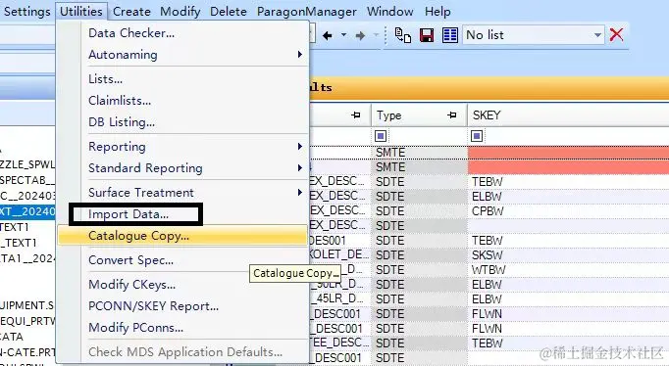Open the 'No list' combo box
Image resolution: width=669 pixels, height=366 pixels.
(534, 35)
